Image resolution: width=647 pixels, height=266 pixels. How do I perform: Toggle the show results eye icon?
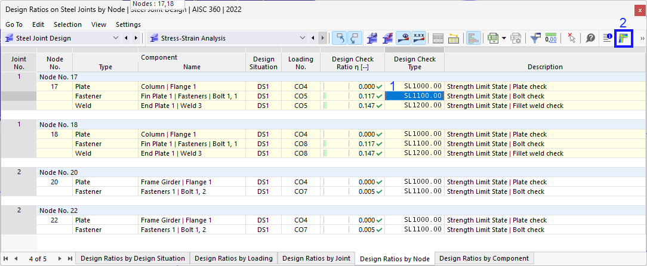(x=403, y=38)
